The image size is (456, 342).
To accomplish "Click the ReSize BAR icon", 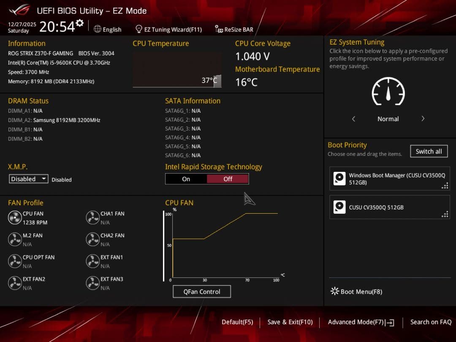I will click(219, 29).
